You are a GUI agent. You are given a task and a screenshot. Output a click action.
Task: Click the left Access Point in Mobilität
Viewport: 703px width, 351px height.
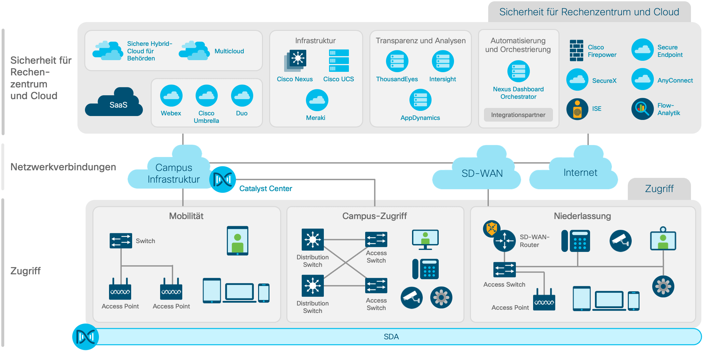click(x=120, y=289)
